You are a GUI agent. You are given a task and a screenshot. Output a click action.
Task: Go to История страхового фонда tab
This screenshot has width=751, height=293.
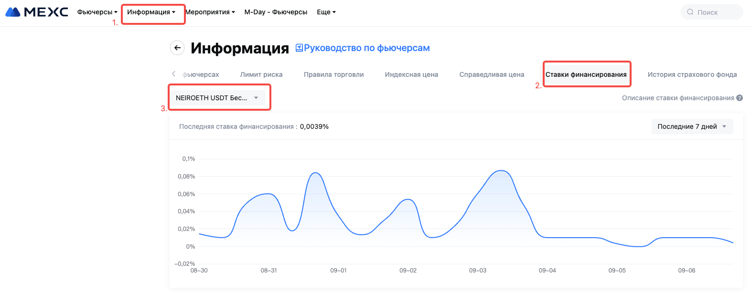[692, 74]
